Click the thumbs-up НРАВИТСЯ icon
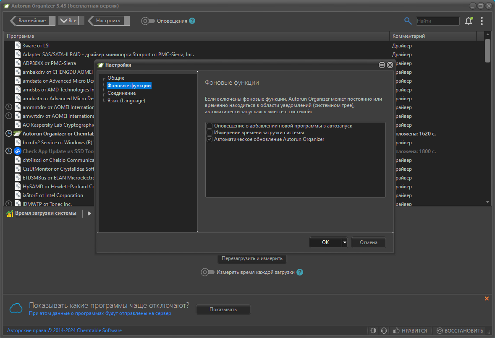This screenshot has width=495, height=338. click(396, 330)
